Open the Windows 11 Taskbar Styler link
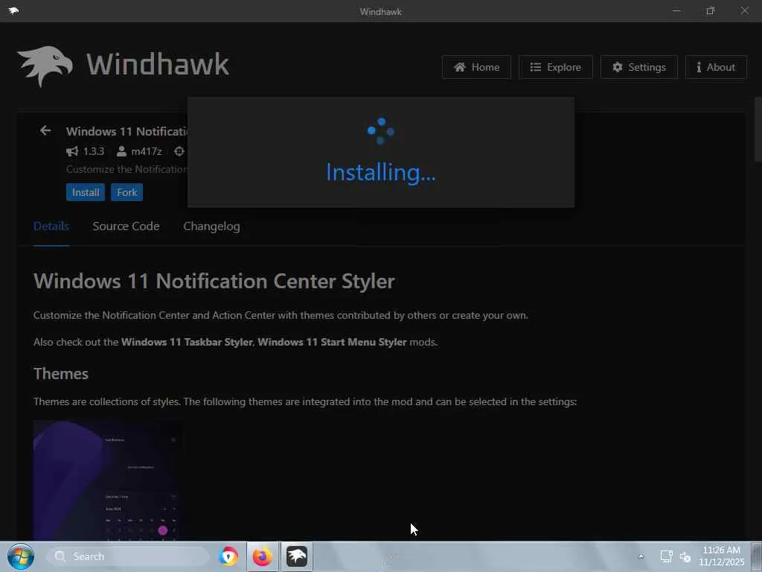The width and height of the screenshot is (762, 572). coord(187,342)
